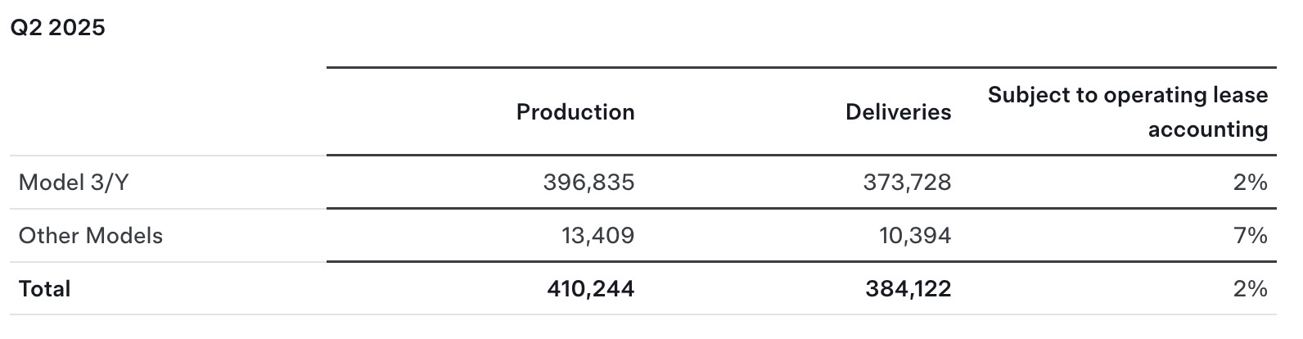1303x339 pixels.
Task: Select the Total row label
Action: coord(45,289)
